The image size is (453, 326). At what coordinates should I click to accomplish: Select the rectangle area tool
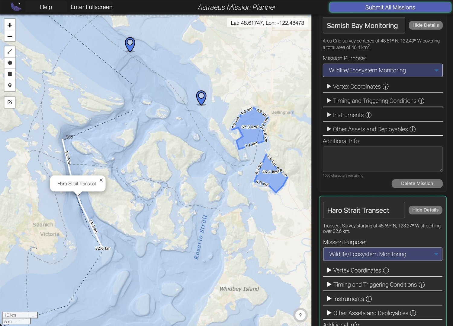(10, 74)
